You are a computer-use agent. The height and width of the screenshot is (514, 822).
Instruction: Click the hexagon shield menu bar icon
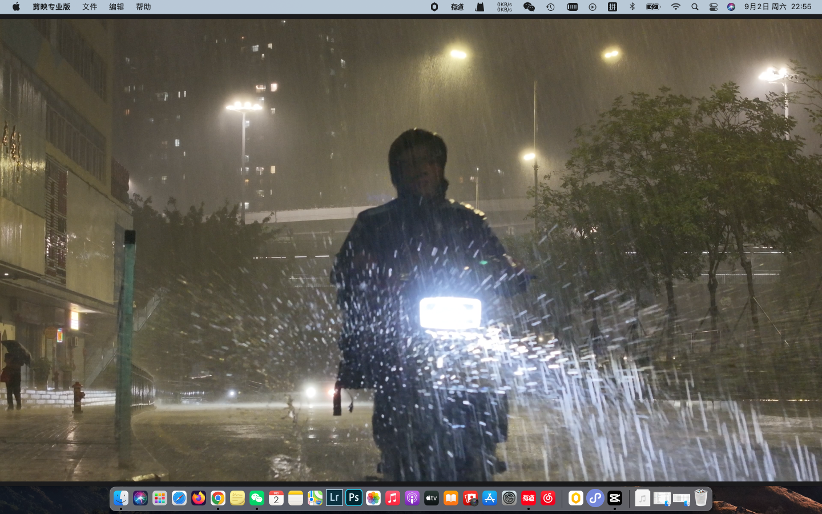click(434, 7)
